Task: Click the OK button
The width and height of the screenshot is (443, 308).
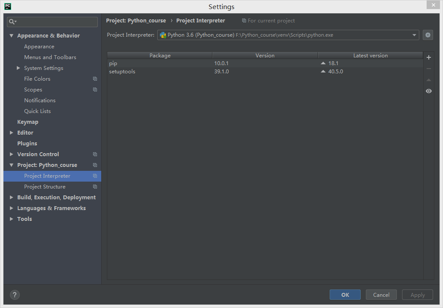Action: [345, 295]
